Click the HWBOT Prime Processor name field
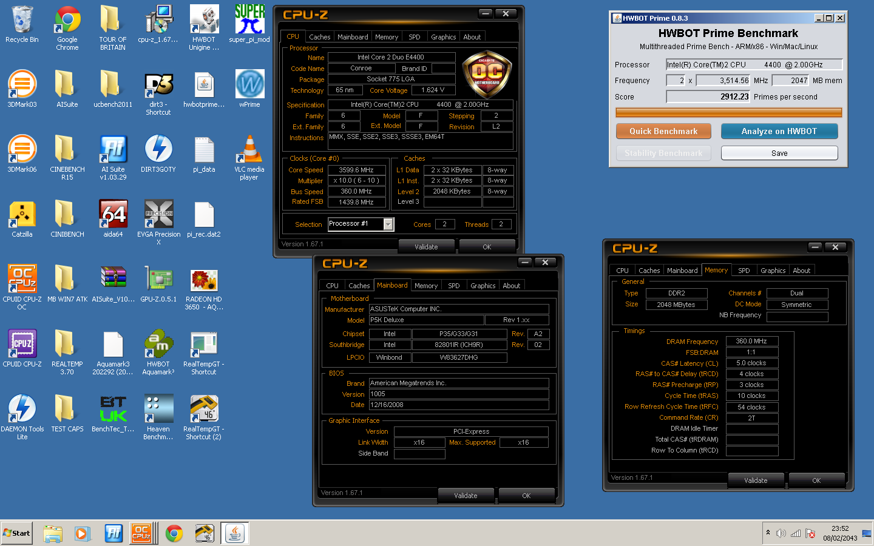This screenshot has height=546, width=874. pos(754,64)
